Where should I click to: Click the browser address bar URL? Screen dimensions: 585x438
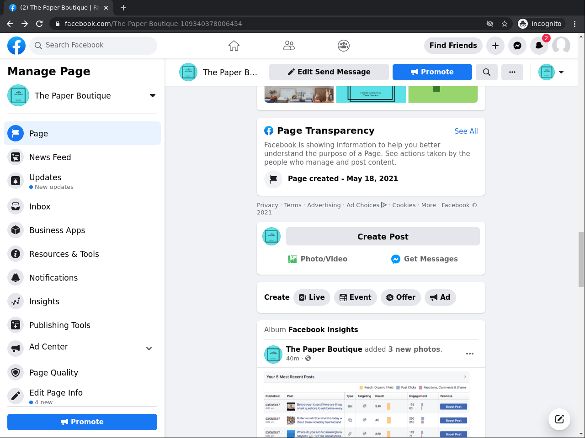pyautogui.click(x=153, y=24)
